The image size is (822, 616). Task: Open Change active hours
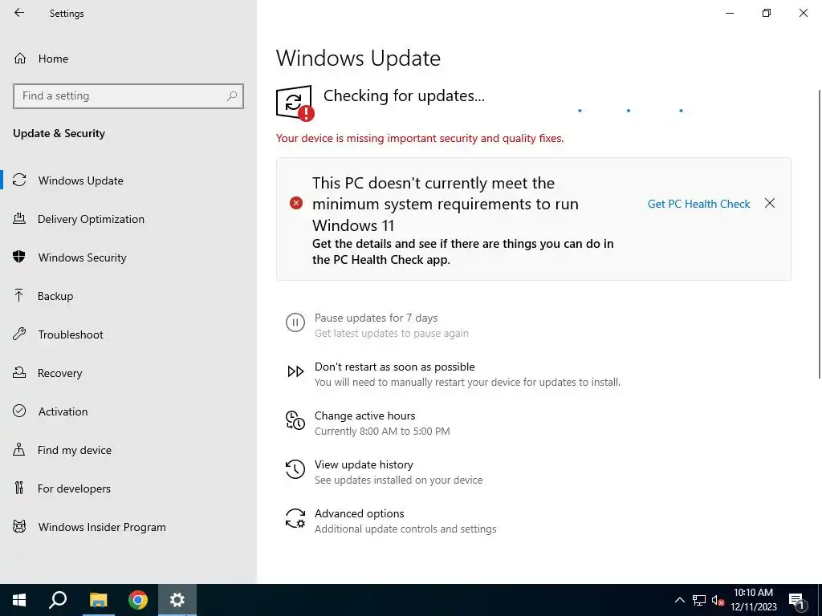pyautogui.click(x=365, y=416)
